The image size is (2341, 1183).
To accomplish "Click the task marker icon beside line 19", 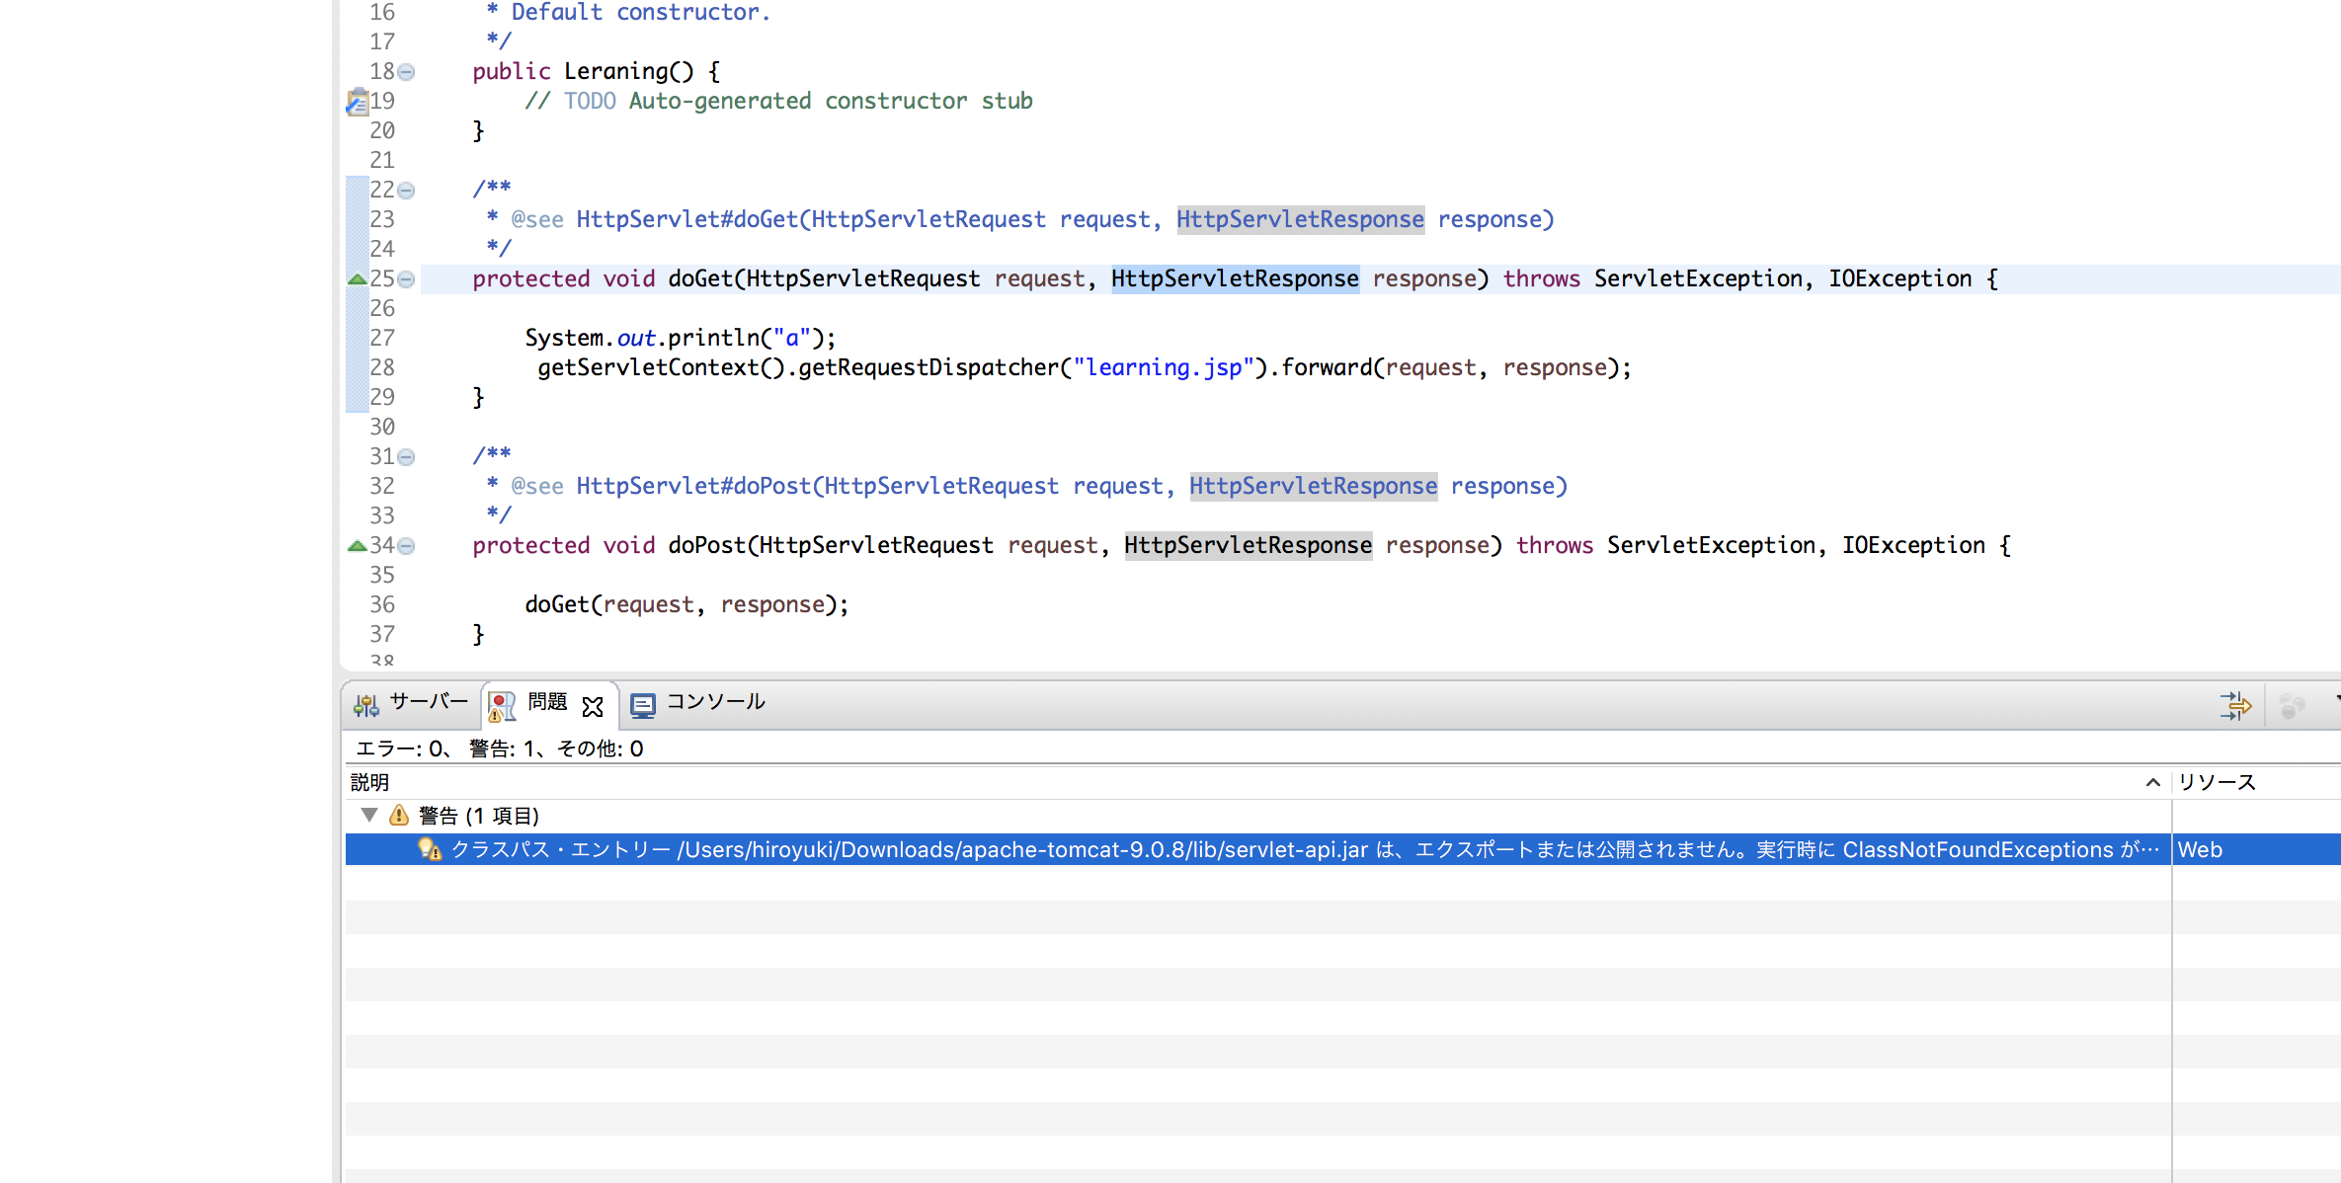I will coord(358,102).
